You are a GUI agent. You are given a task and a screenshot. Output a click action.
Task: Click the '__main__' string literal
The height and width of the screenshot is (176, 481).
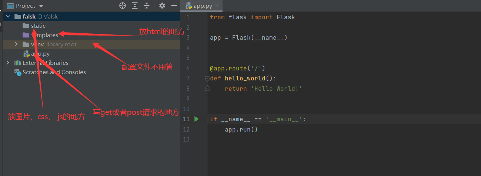pos(284,119)
